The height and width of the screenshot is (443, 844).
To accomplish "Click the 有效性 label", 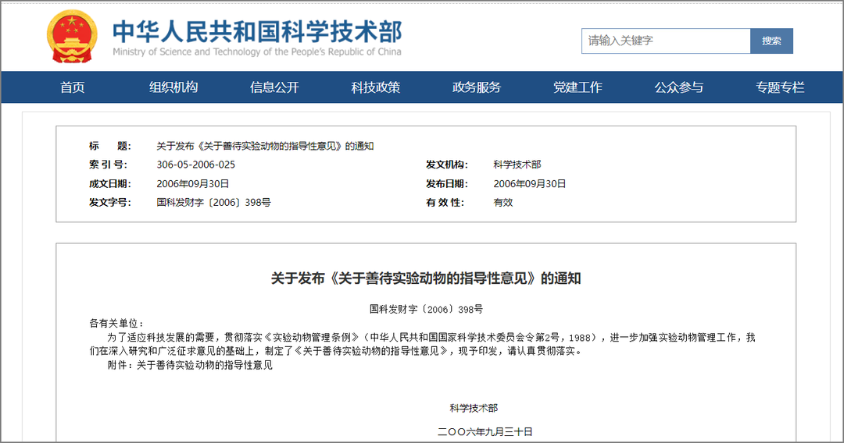I will pyautogui.click(x=445, y=203).
